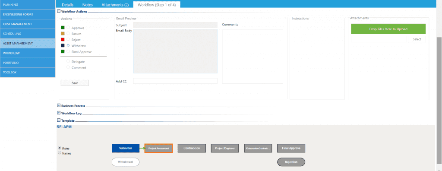This screenshot has width=442, height=171.
Task: Click the Contruccion workflow step box
Action: (192, 148)
